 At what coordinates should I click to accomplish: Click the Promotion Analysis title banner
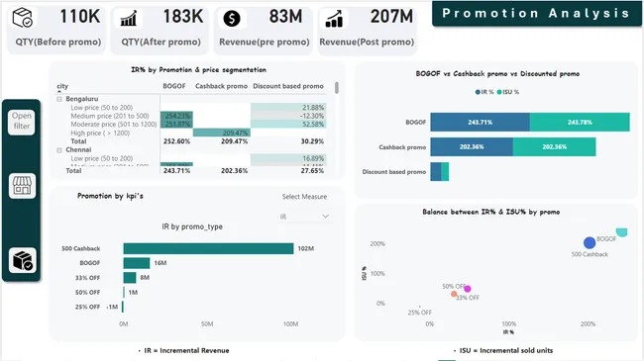tap(536, 14)
